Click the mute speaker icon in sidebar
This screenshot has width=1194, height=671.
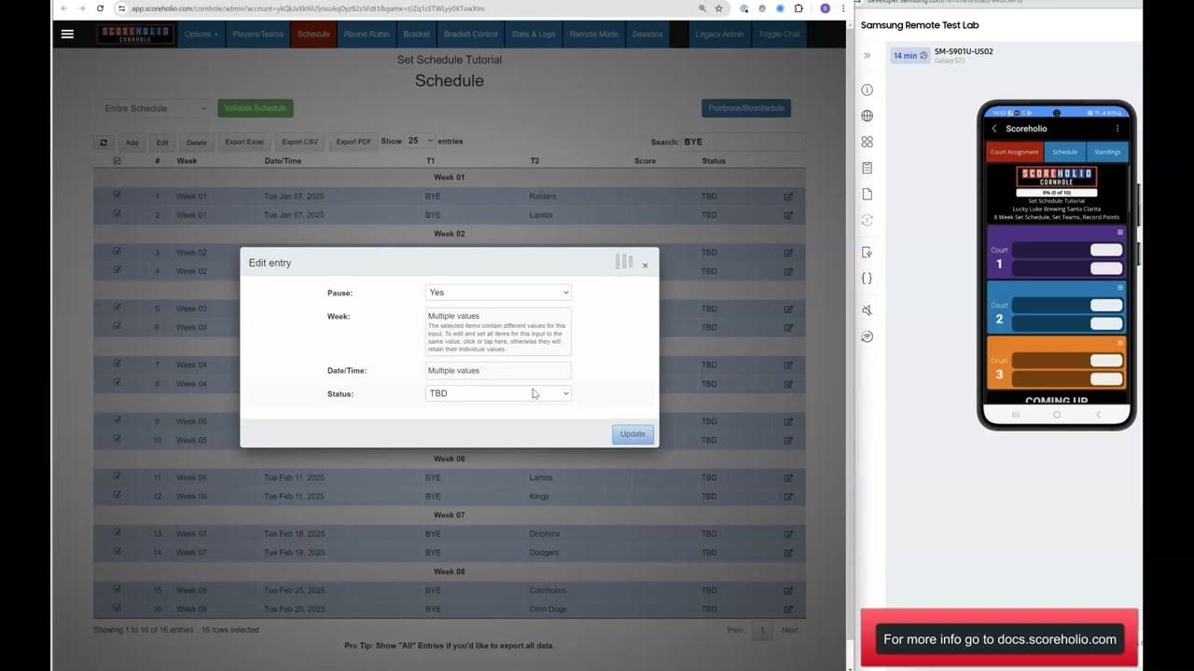[x=868, y=310]
